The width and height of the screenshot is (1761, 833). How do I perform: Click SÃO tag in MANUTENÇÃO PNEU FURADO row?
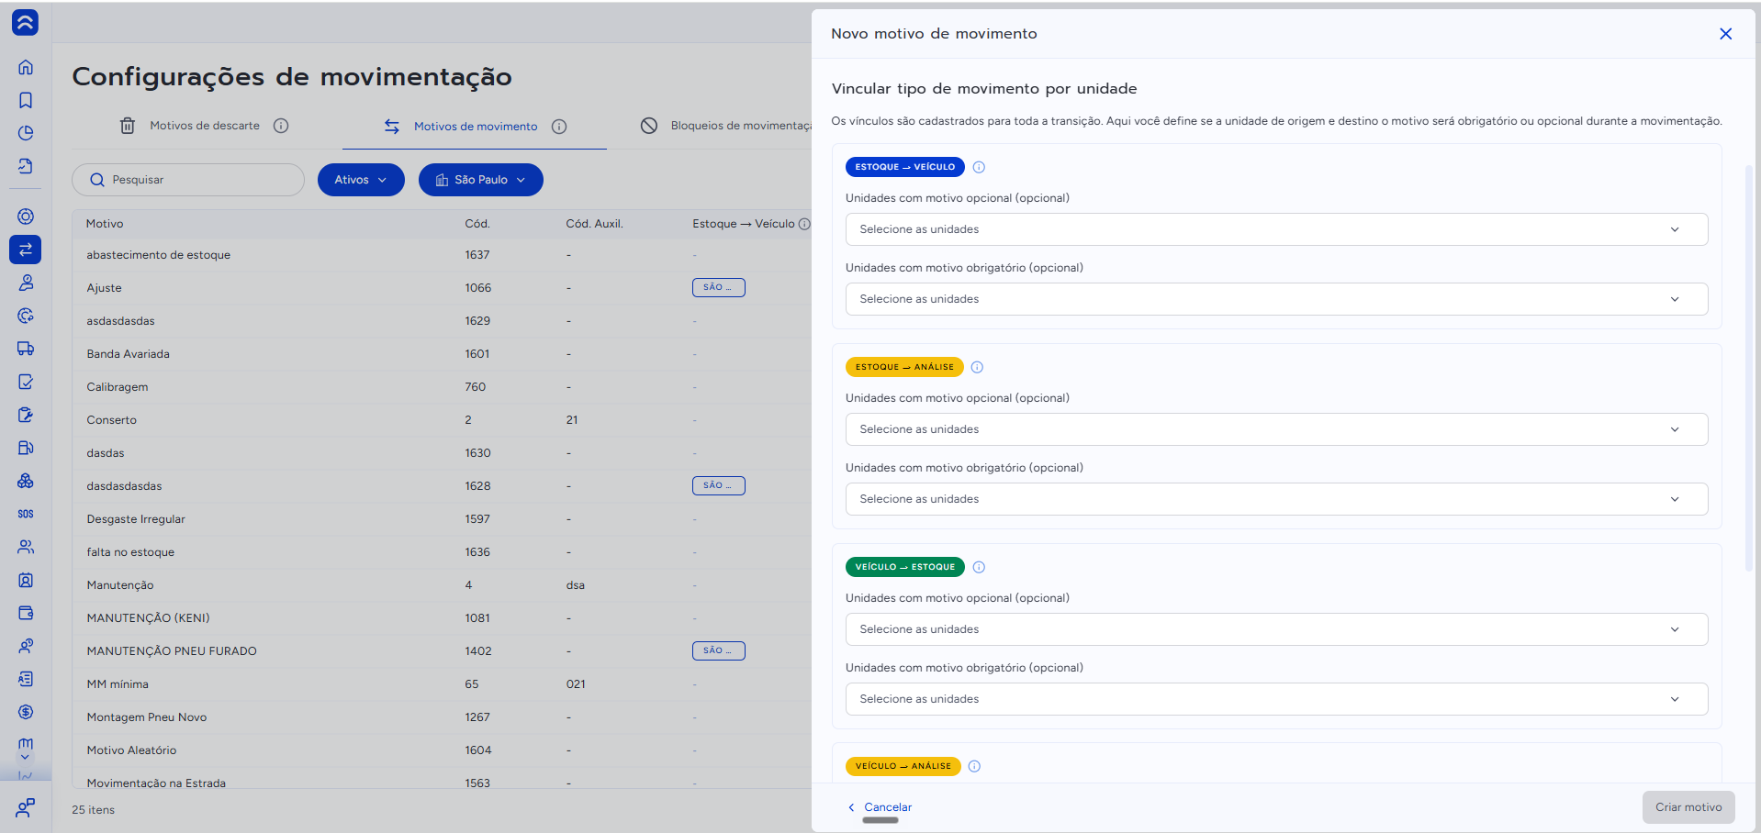pyautogui.click(x=718, y=651)
